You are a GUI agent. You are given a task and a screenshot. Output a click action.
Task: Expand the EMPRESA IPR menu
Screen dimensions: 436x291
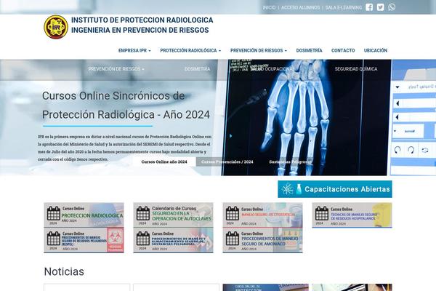click(134, 50)
